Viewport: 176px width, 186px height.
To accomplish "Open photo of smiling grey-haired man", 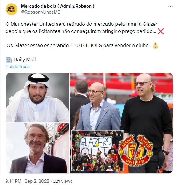I will pos(38,148).
